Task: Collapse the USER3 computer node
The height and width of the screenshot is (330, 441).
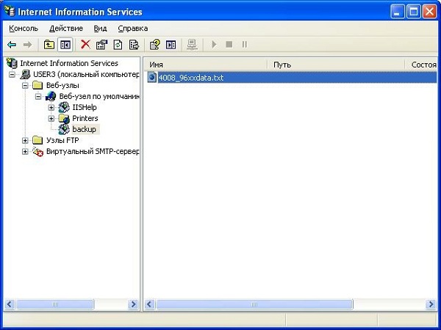Action: (12, 75)
